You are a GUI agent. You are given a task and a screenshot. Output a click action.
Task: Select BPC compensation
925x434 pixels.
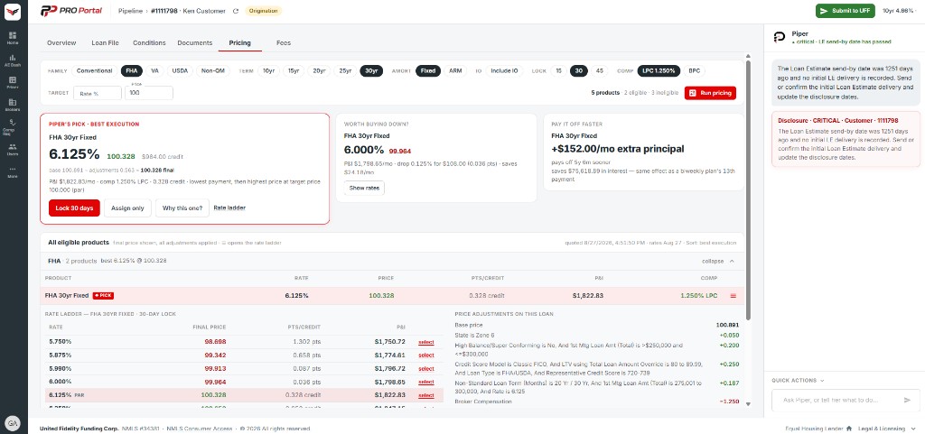(x=695, y=70)
